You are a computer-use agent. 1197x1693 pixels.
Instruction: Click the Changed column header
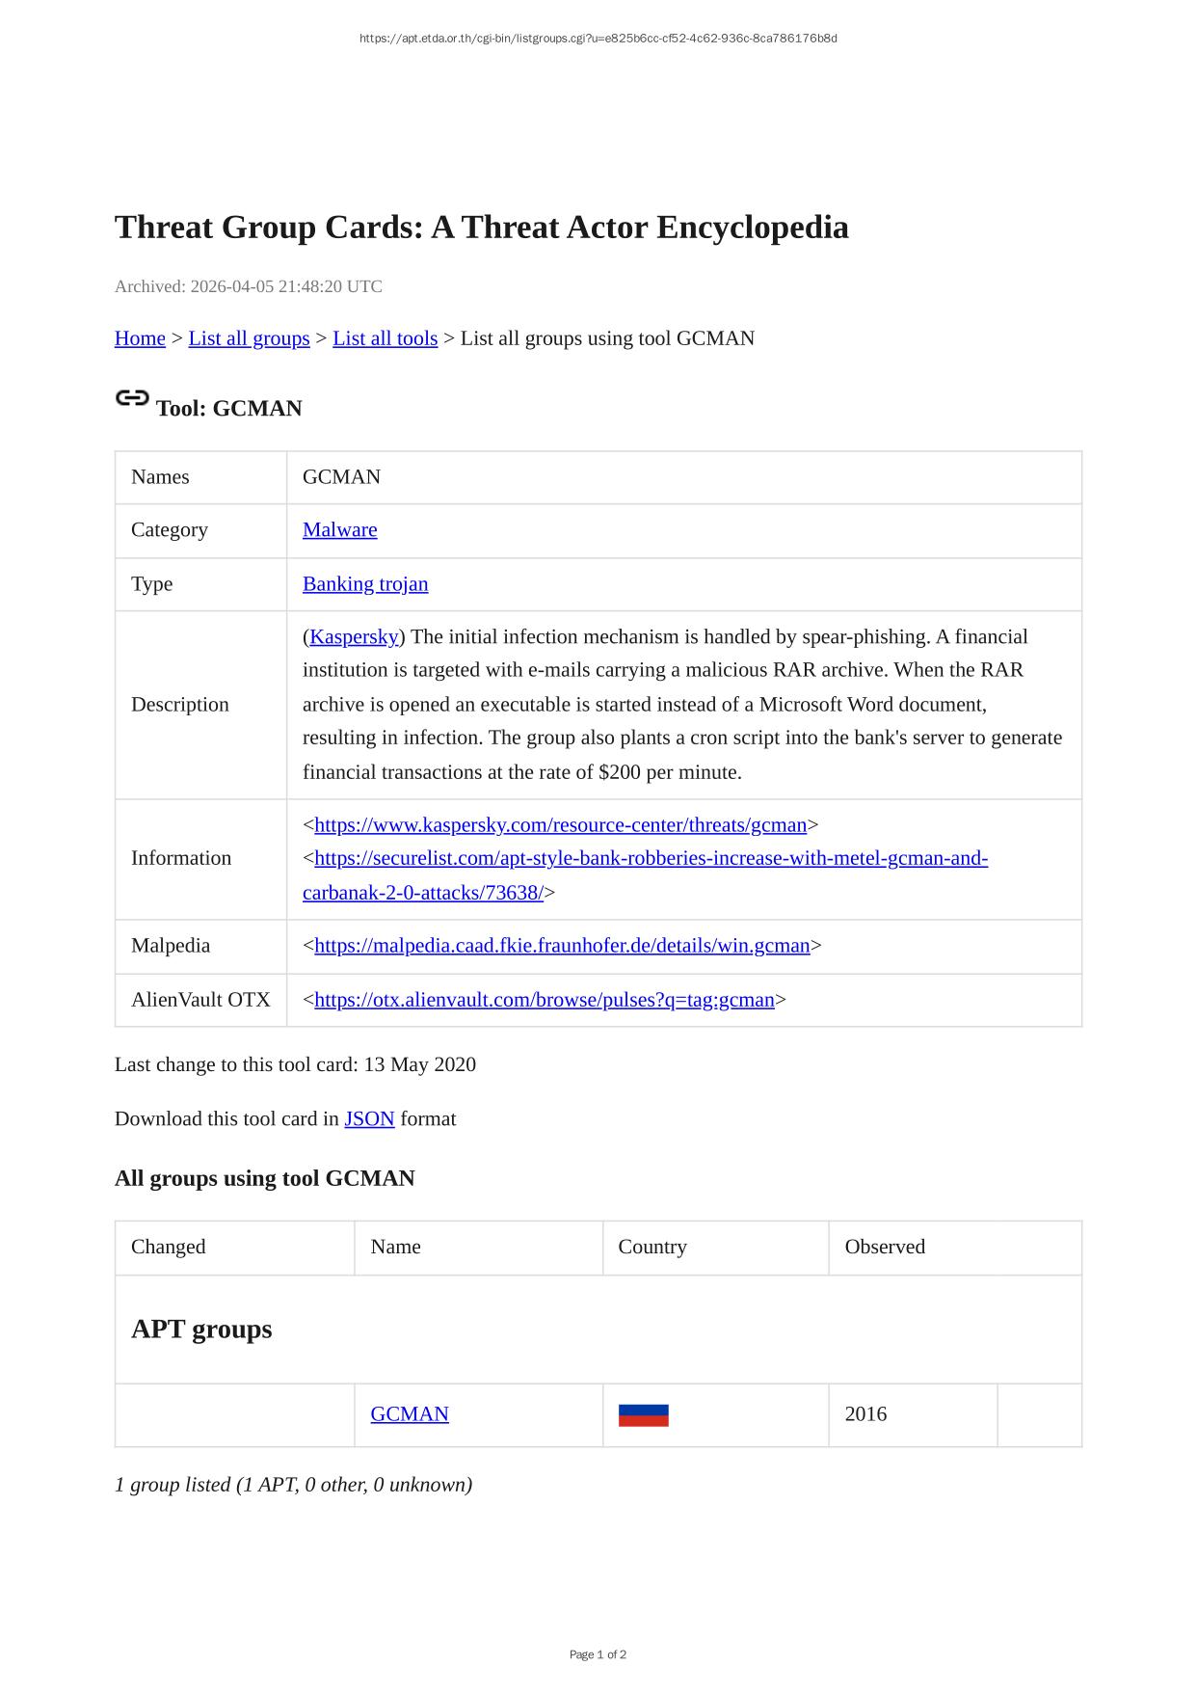[x=169, y=1247]
